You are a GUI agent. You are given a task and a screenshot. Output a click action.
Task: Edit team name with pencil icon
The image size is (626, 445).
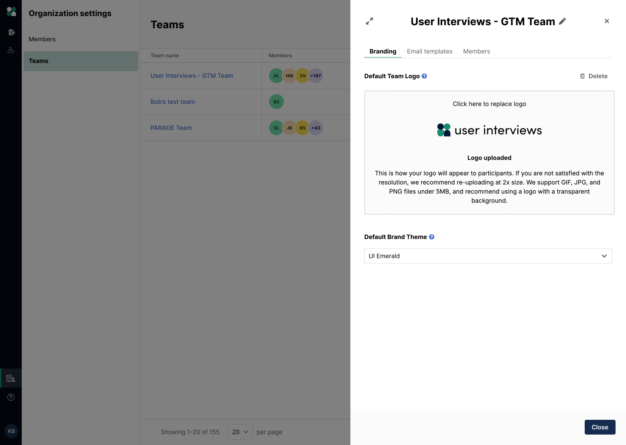tap(563, 21)
